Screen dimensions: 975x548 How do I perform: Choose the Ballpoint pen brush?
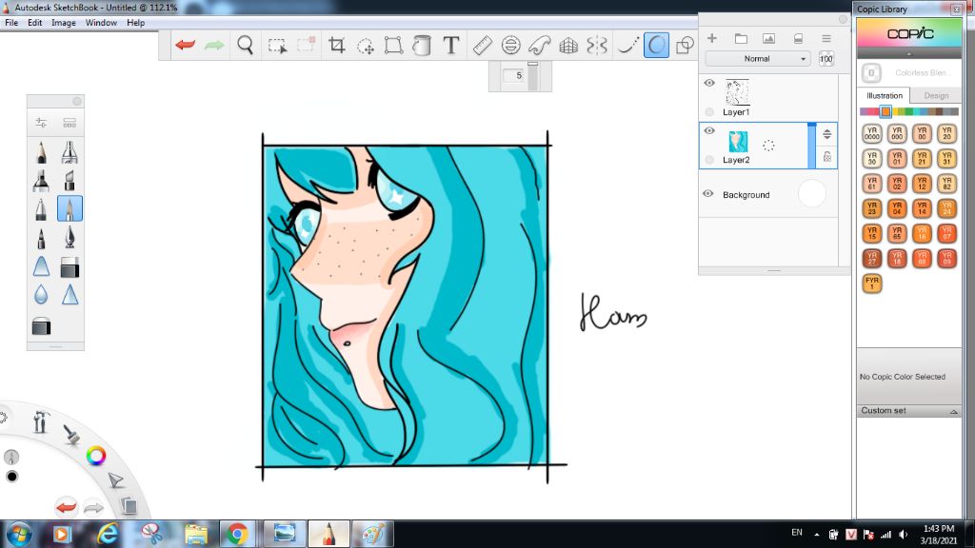(41, 208)
